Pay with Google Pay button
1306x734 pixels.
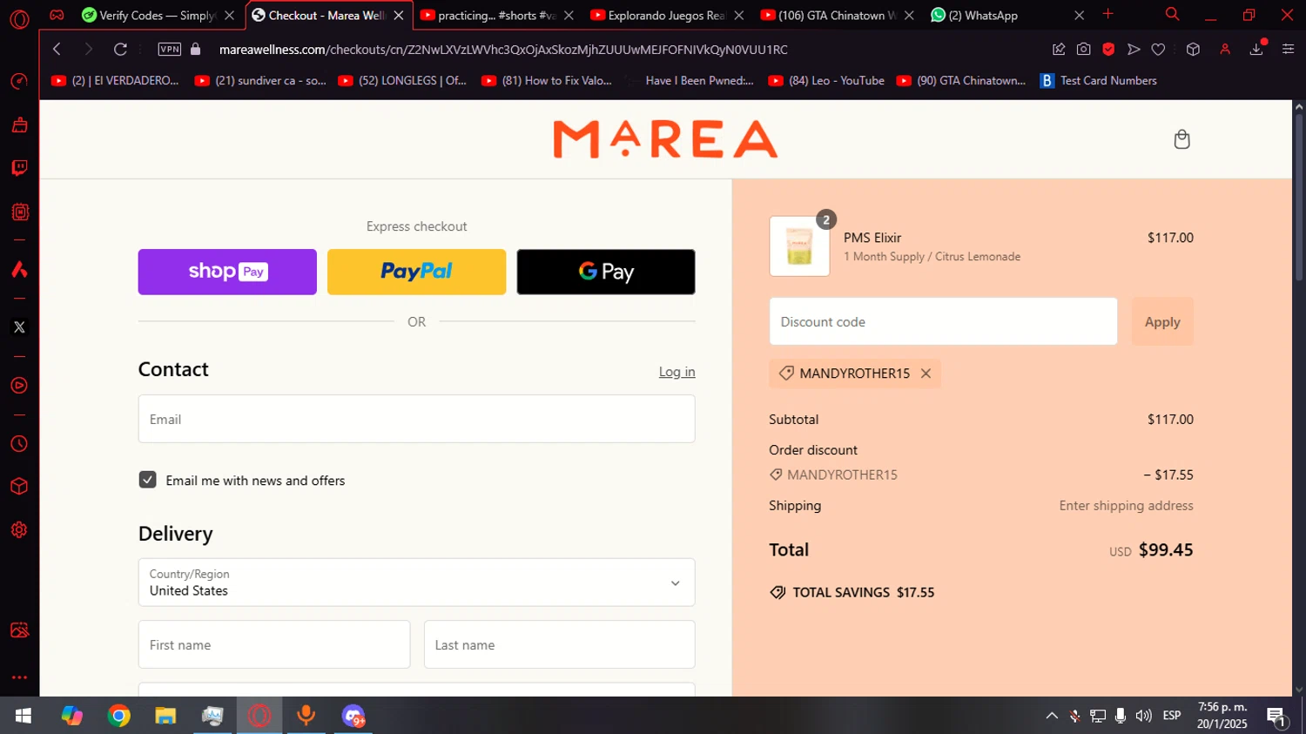pos(606,272)
